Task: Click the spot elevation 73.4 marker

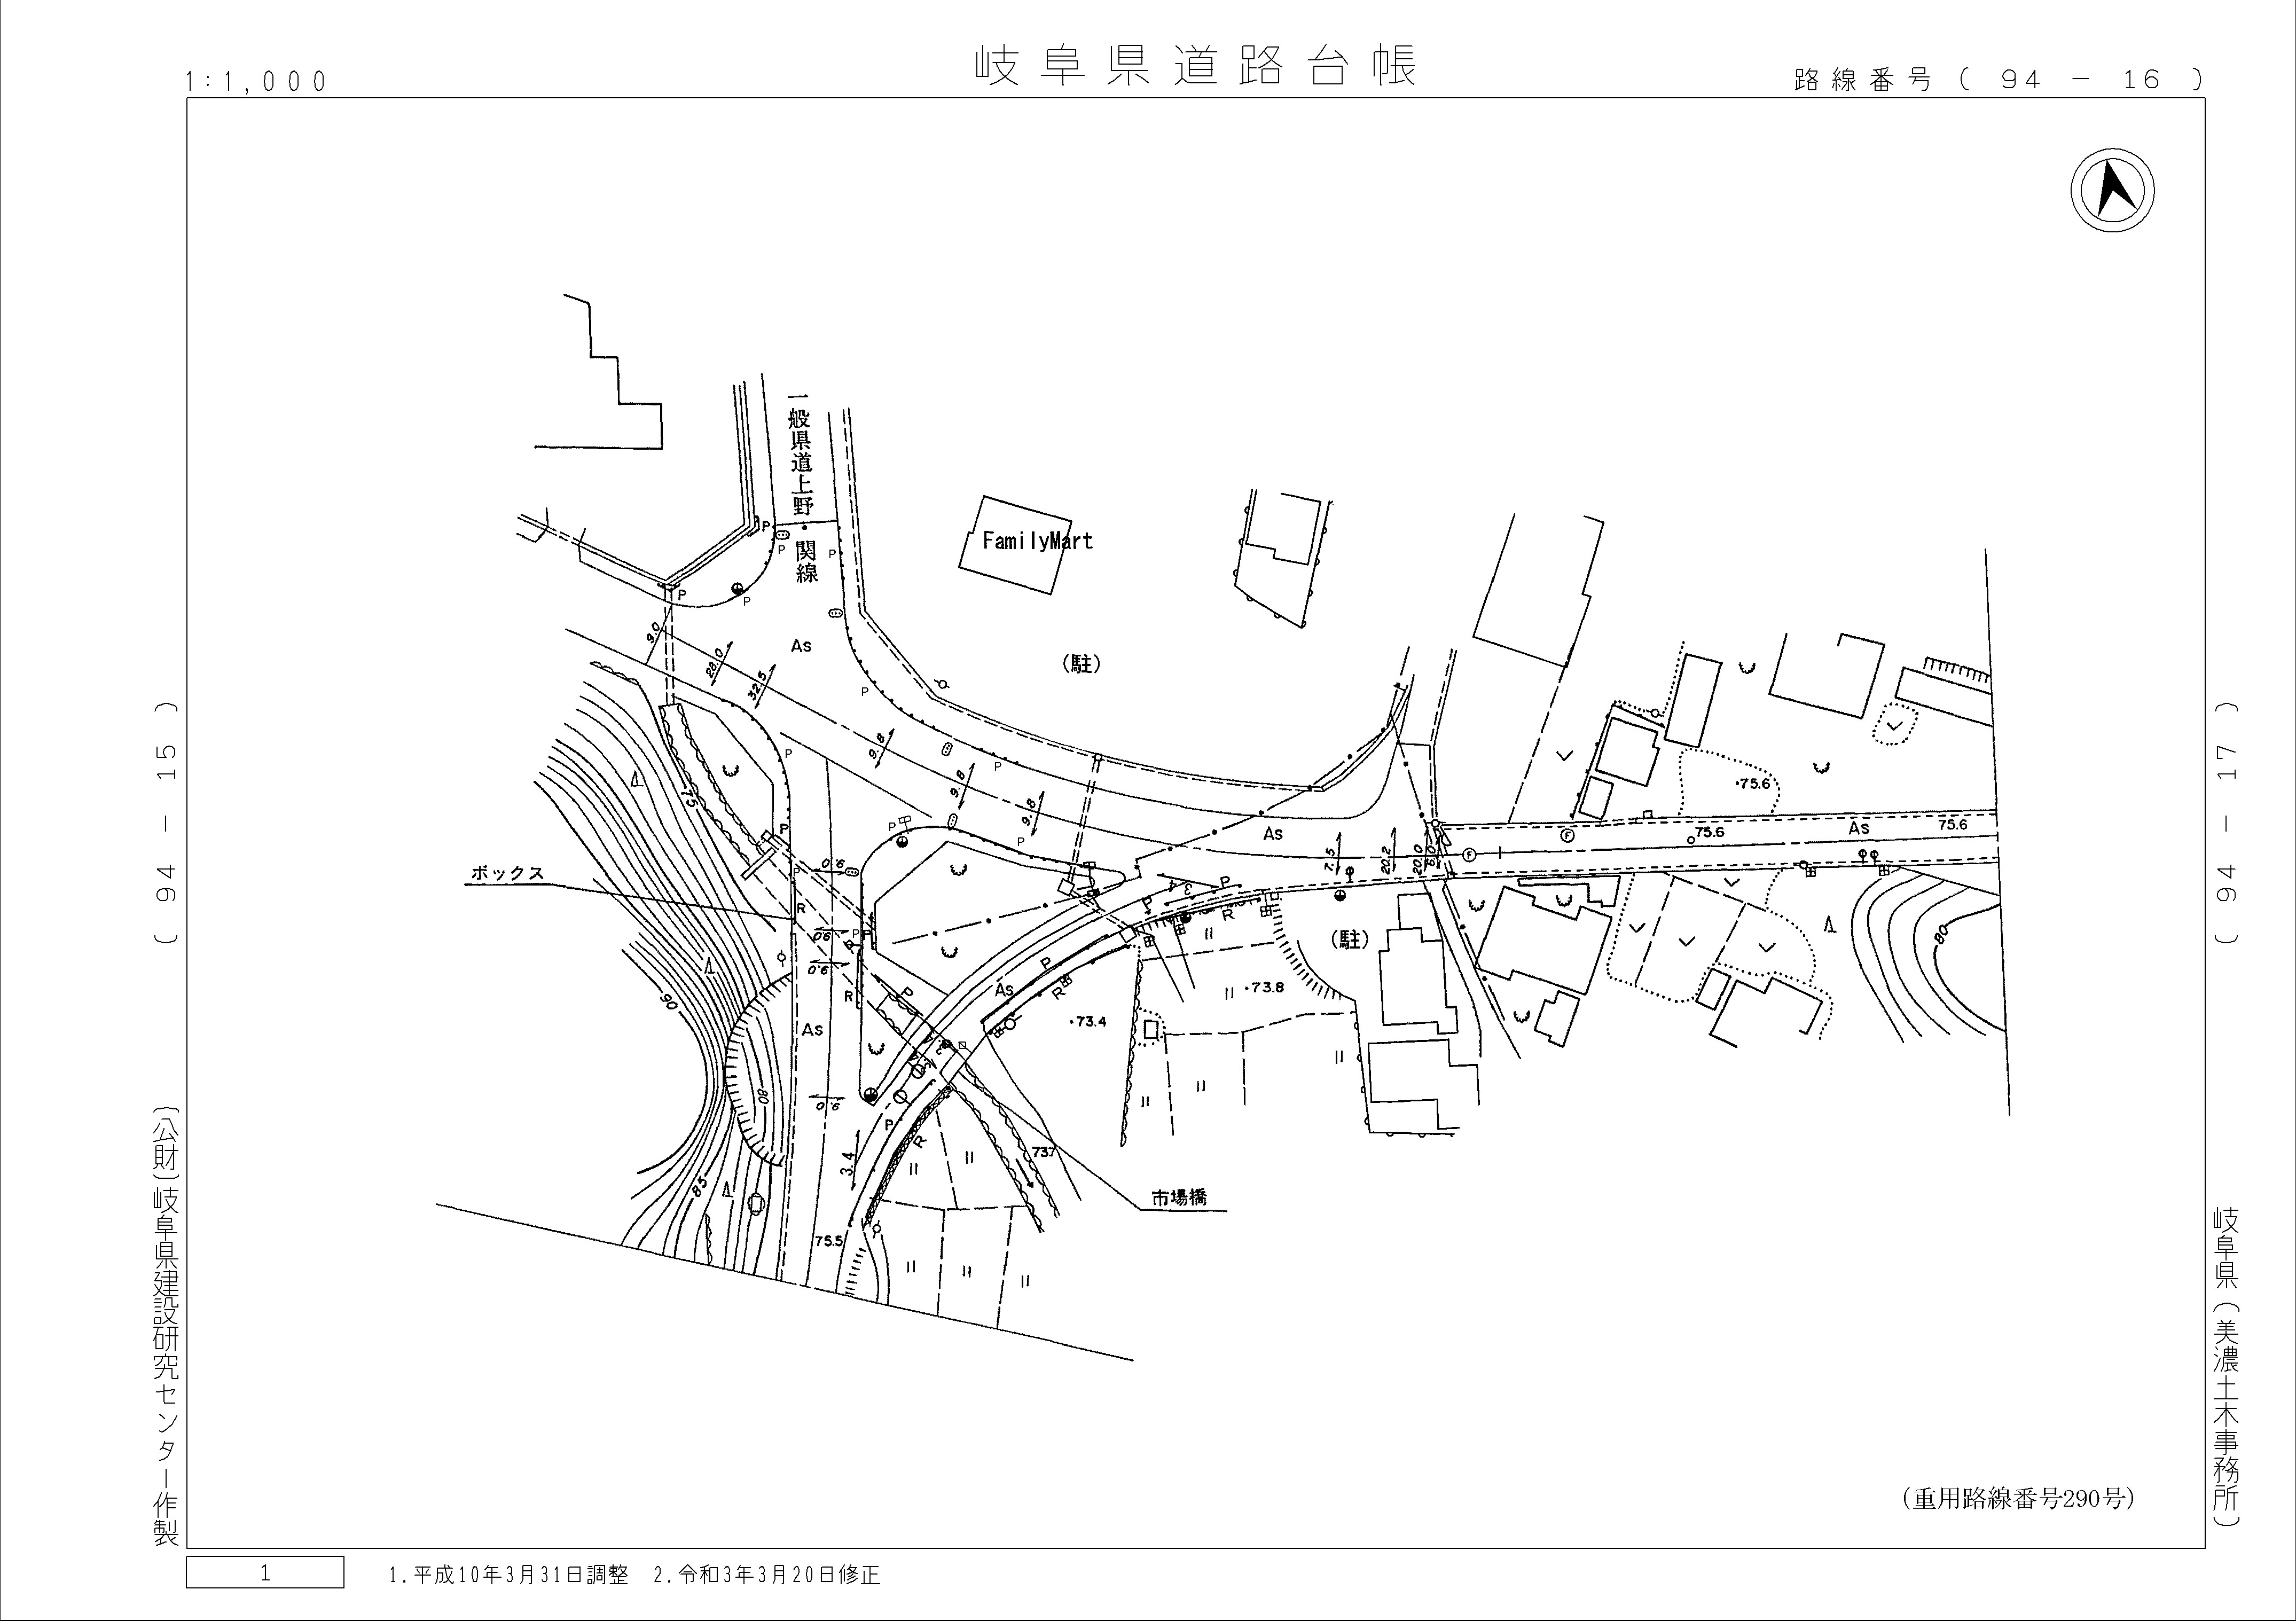Action: pos(1087,1022)
